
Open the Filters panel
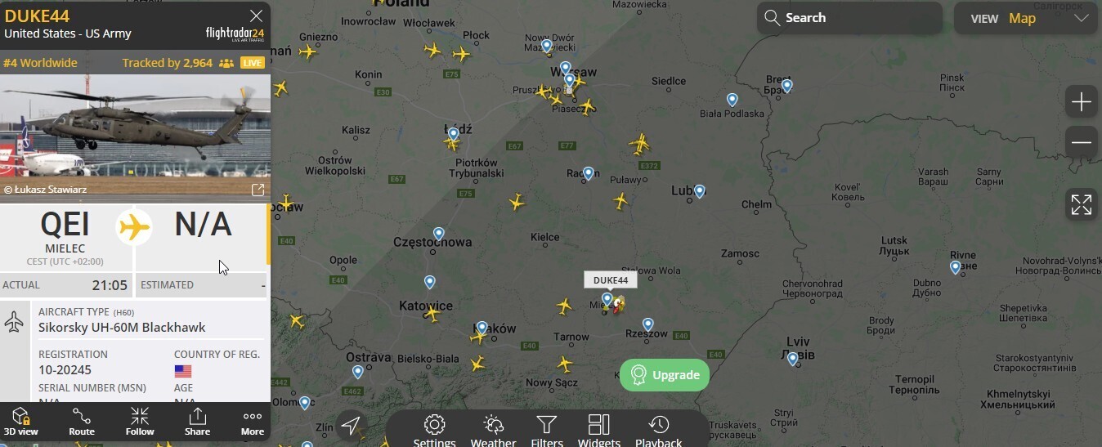pos(547,431)
